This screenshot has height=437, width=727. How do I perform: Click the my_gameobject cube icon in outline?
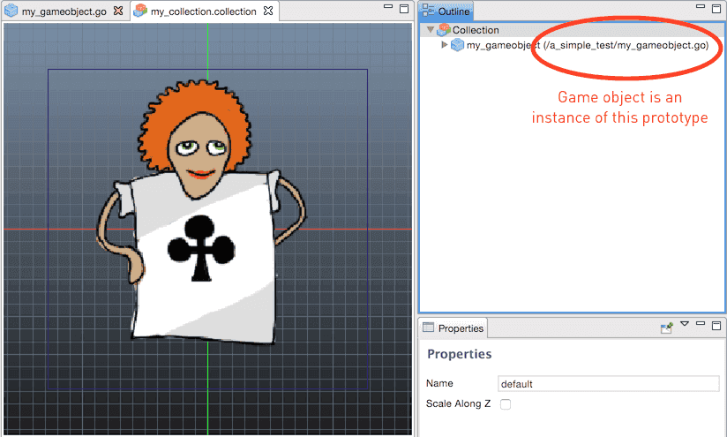[x=458, y=45]
